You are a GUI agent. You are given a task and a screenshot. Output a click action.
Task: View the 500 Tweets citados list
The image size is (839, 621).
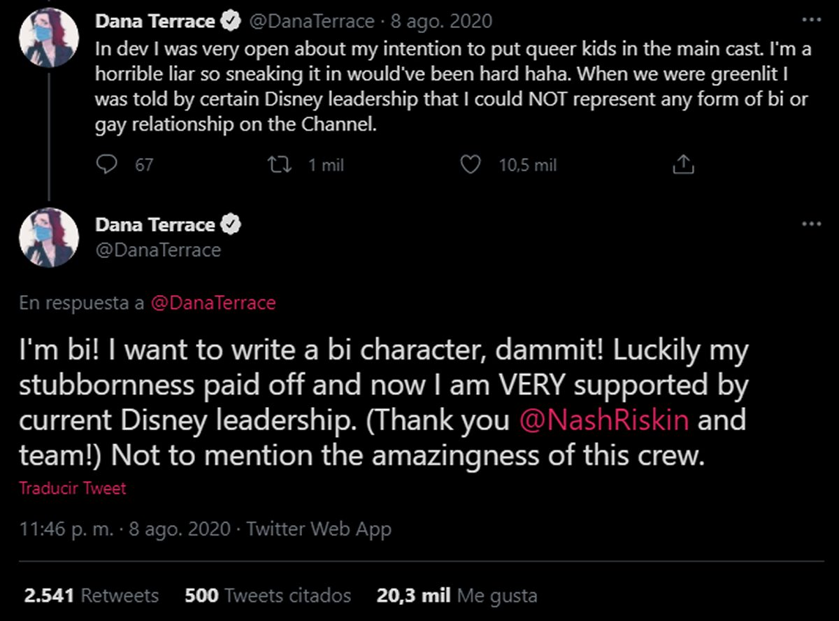(268, 596)
